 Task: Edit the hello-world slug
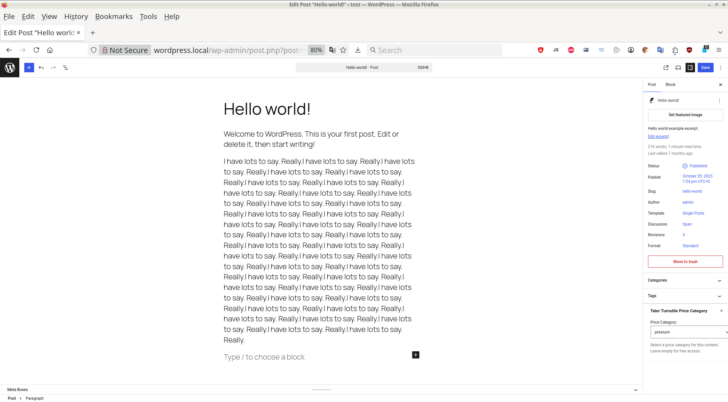(x=692, y=192)
